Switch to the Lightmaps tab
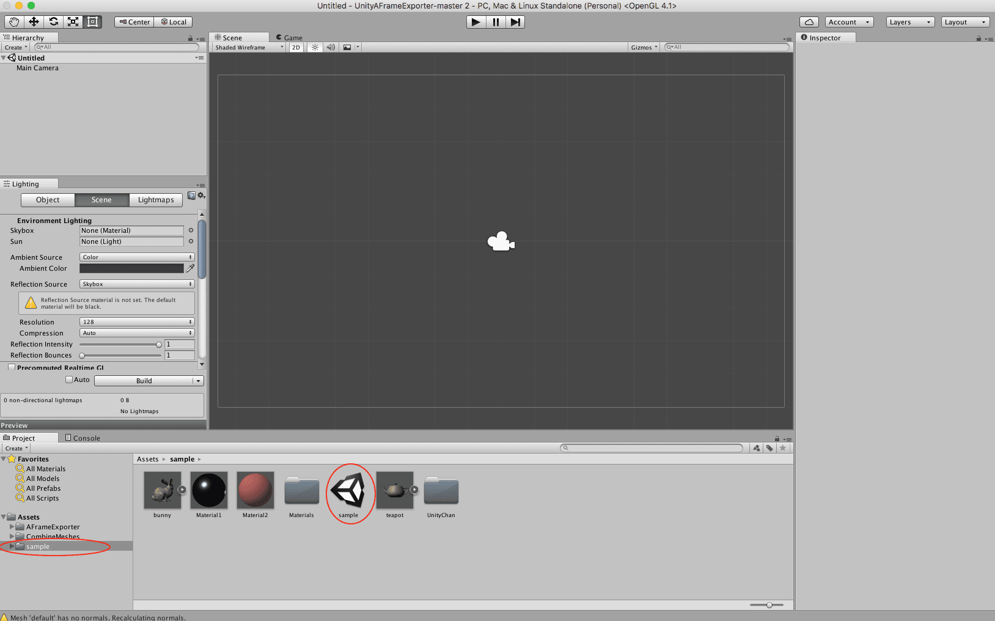The image size is (995, 621). [x=156, y=200]
